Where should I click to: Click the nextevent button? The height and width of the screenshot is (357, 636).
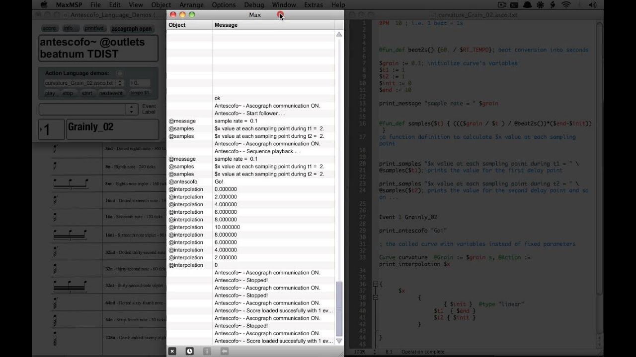click(110, 93)
